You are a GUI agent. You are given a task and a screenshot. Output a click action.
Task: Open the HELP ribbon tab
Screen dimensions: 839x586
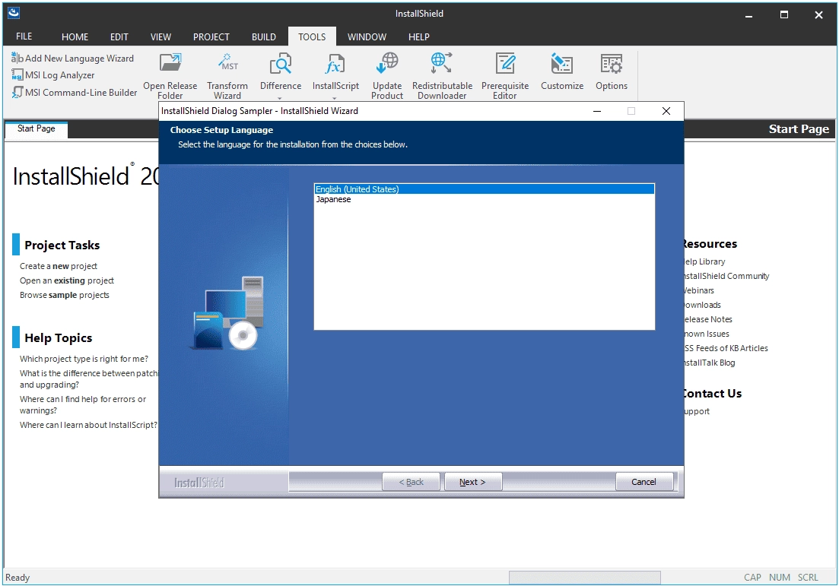coord(419,37)
